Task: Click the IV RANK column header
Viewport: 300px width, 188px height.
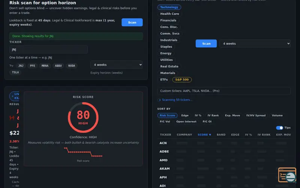Action: (x=264, y=135)
